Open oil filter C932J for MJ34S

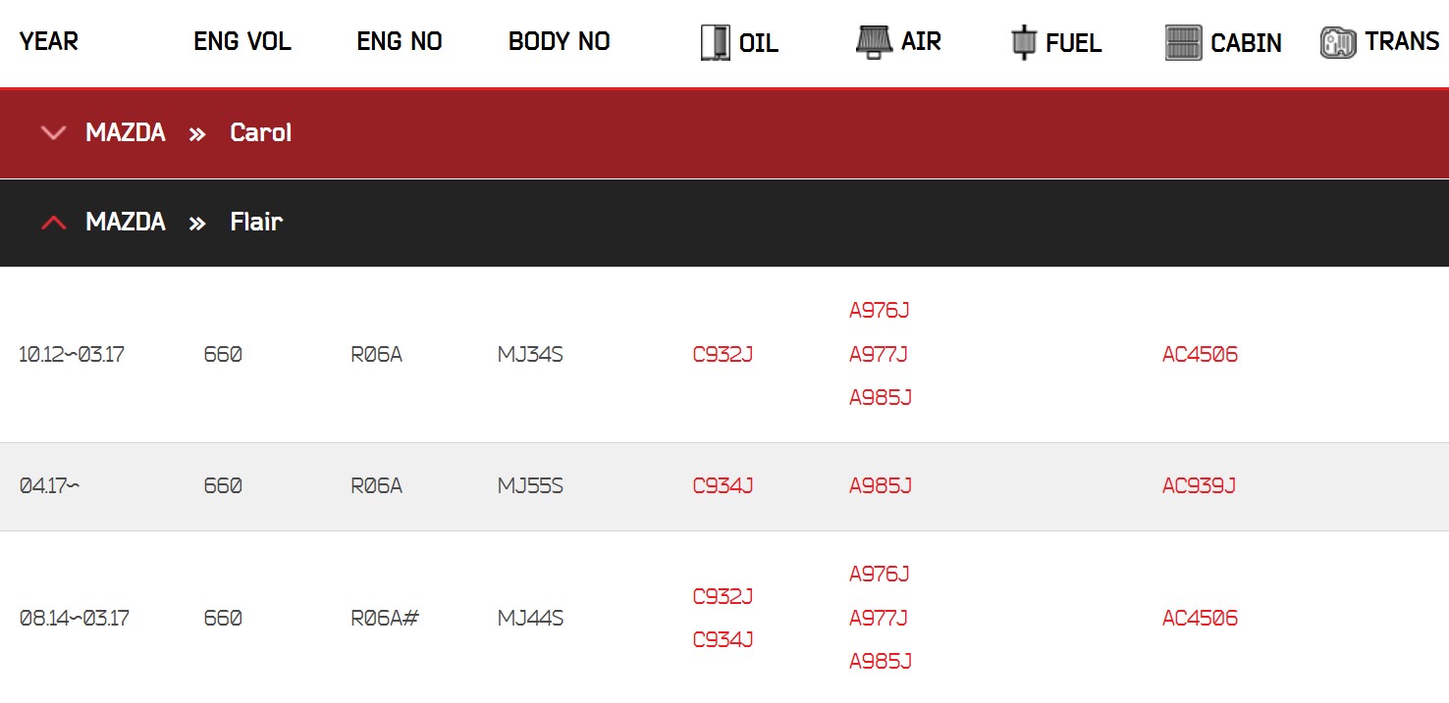(x=723, y=355)
